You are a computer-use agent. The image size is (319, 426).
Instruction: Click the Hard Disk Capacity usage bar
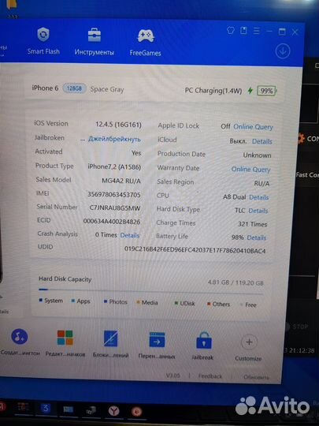150,291
